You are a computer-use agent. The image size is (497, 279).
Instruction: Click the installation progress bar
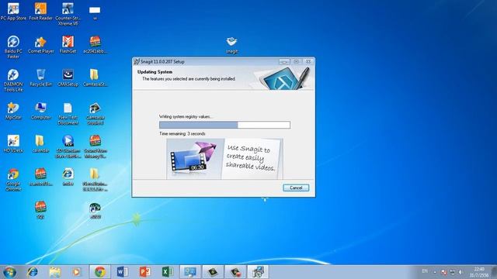[224, 125]
